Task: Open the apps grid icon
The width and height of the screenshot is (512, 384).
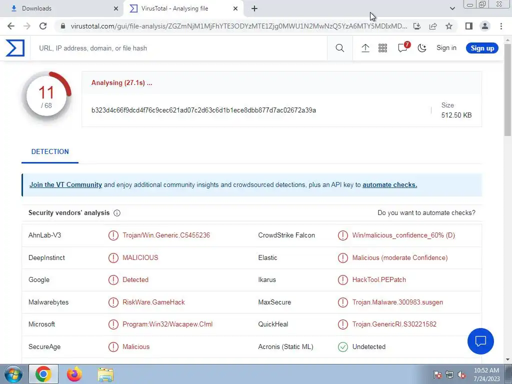Action: [x=382, y=48]
